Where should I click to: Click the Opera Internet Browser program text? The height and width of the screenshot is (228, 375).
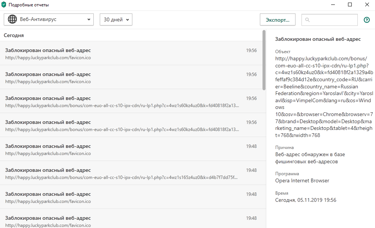click(x=302, y=181)
